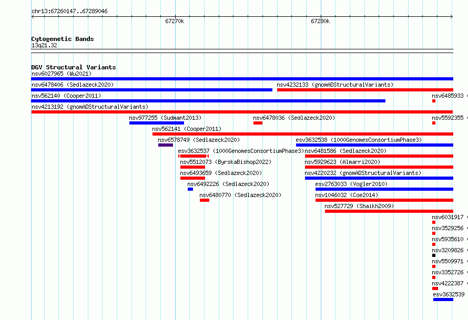
Task: Click the esv3632537 red bar with whiskers
Action: [x=194, y=156]
